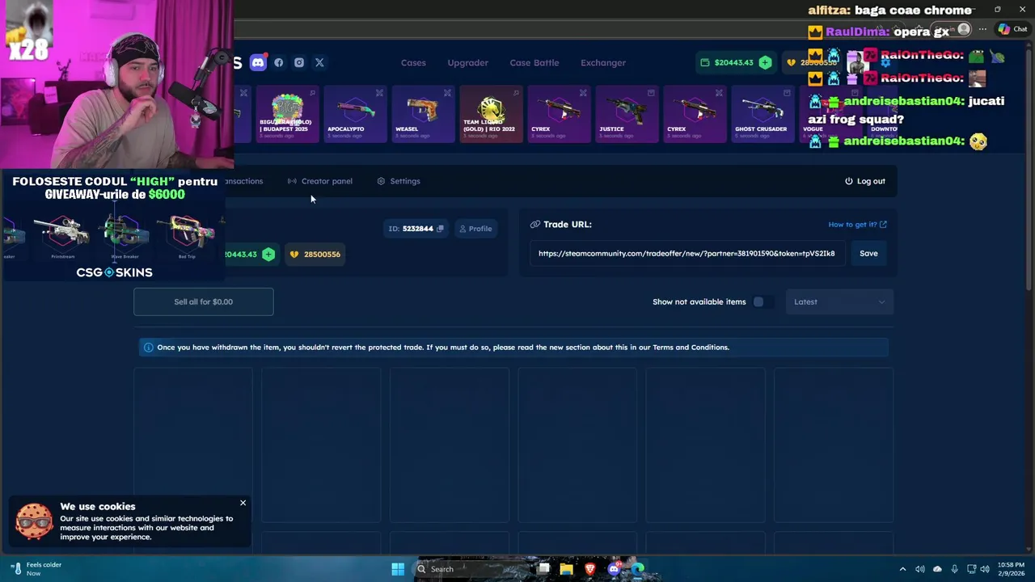Screen dimensions: 1035x582
Task: Copy the user ID 5232844
Action: pos(440,229)
